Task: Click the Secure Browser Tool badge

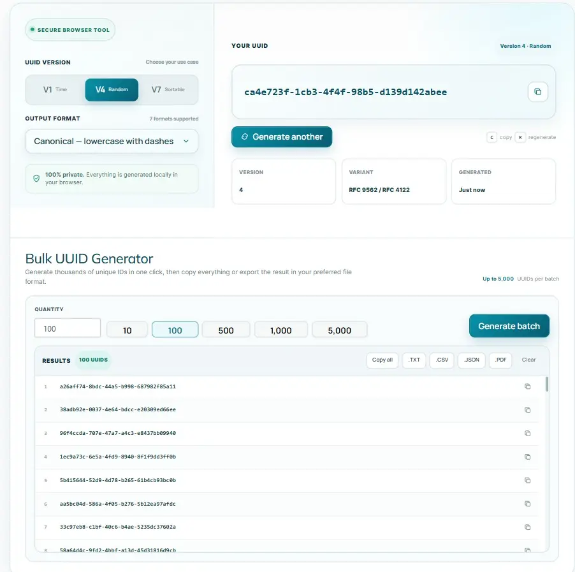Action: tap(70, 30)
